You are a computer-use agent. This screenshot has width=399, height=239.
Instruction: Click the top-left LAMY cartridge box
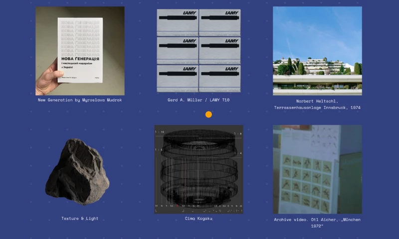[x=178, y=21]
